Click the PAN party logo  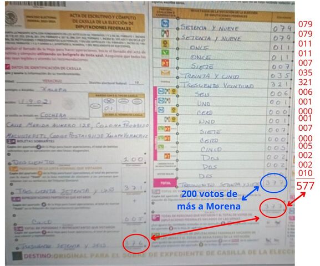point(165,23)
